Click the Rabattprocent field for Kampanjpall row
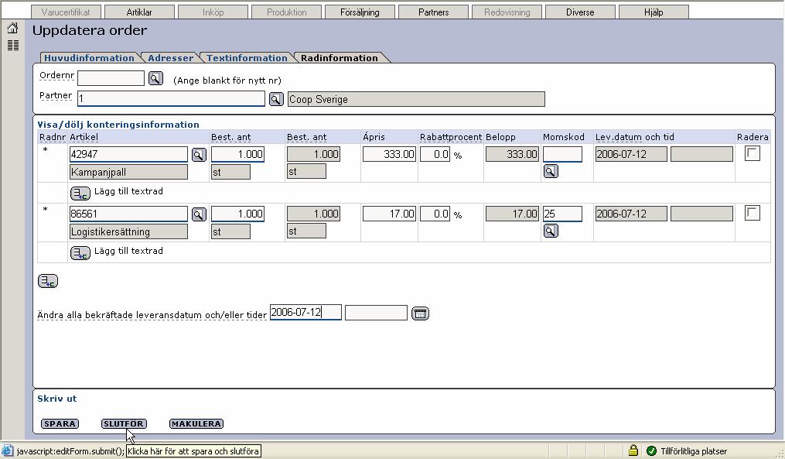Image resolution: width=785 pixels, height=459 pixels. click(435, 154)
